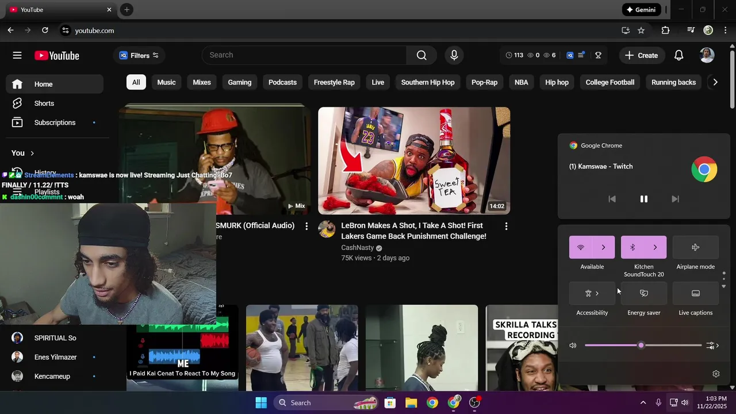The height and width of the screenshot is (414, 736).
Task: Open Chrome media control playlist icon
Action: [691, 30]
